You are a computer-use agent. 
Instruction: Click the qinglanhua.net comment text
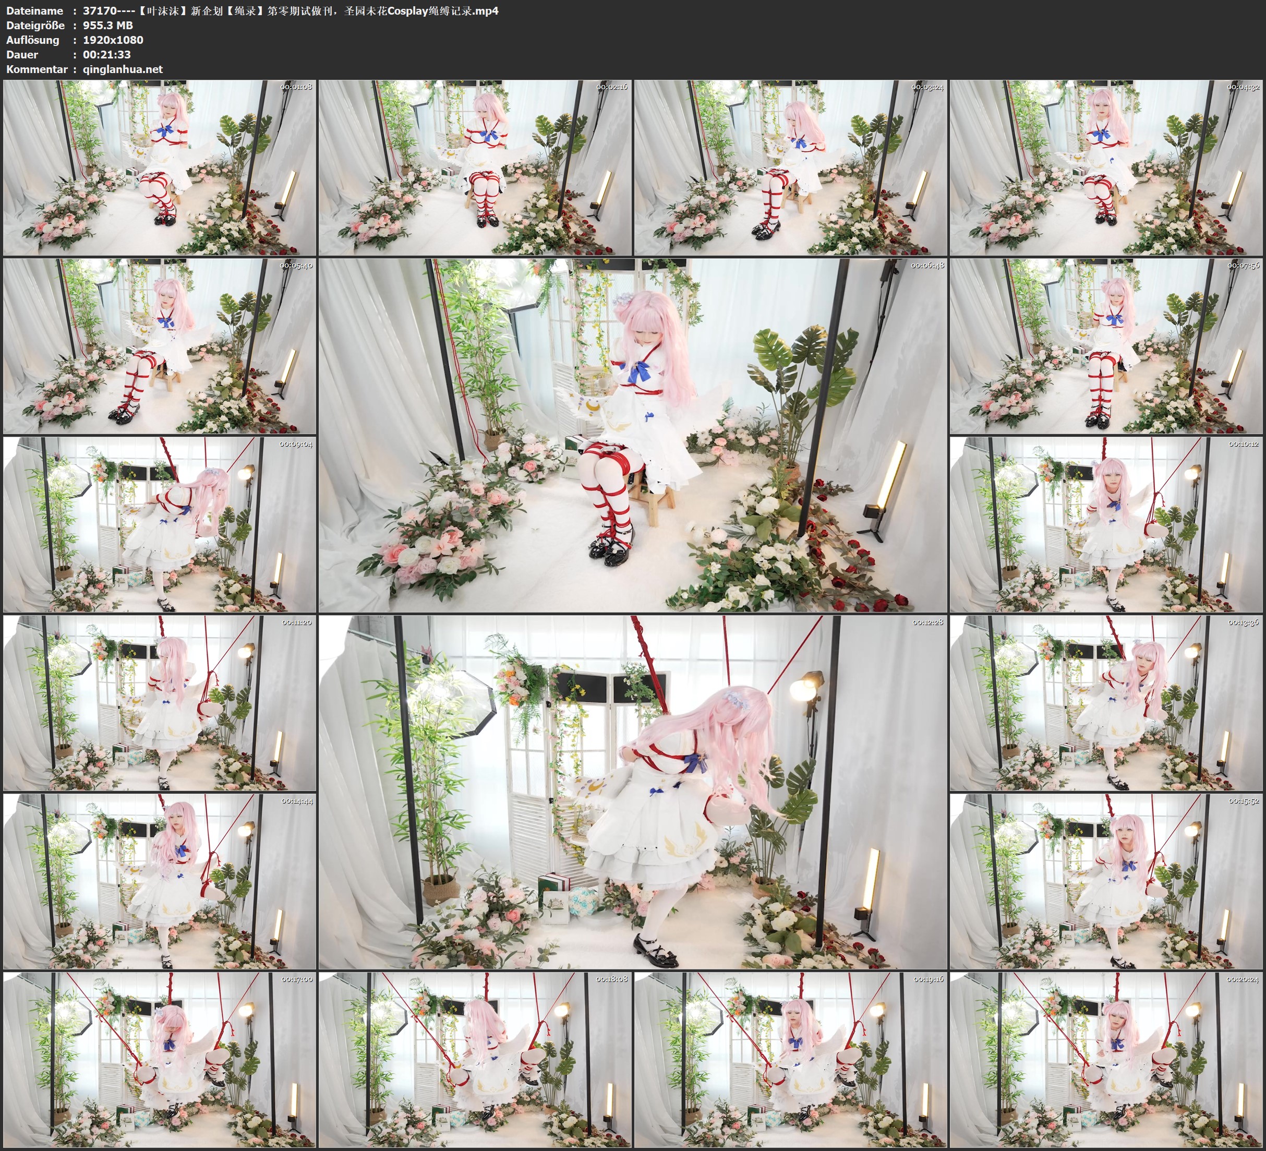[x=123, y=69]
